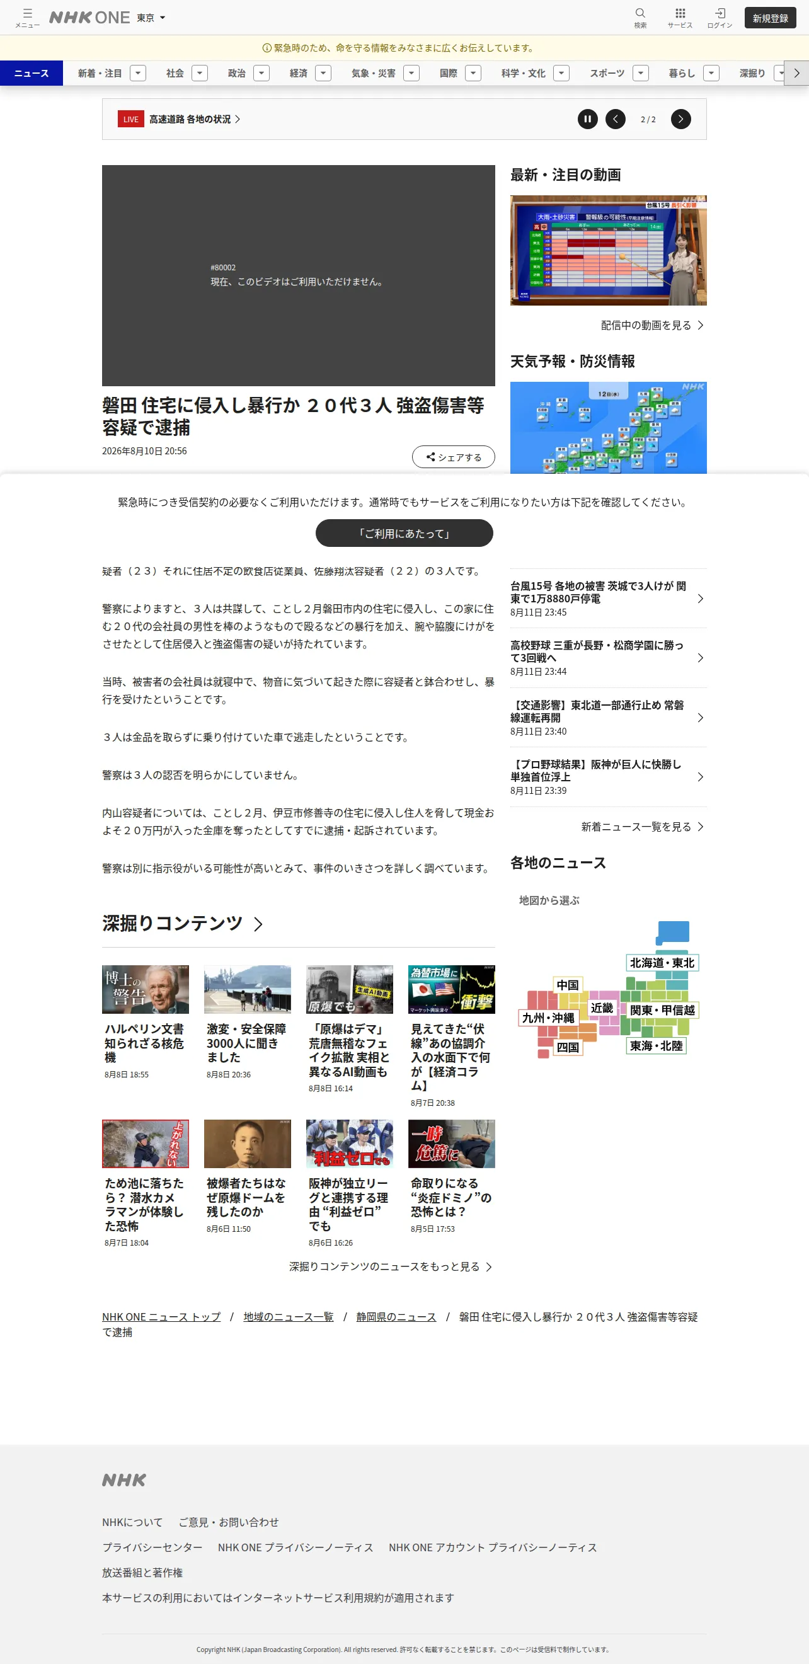Select 四国 on the map
Viewport: 809px width, 1664px height.
(x=568, y=1047)
